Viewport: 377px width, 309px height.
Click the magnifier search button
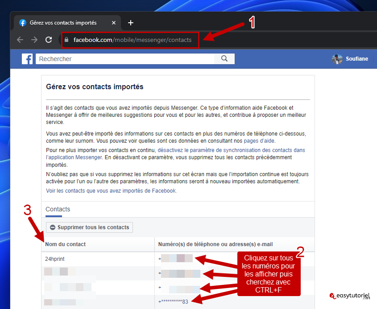pos(224,58)
